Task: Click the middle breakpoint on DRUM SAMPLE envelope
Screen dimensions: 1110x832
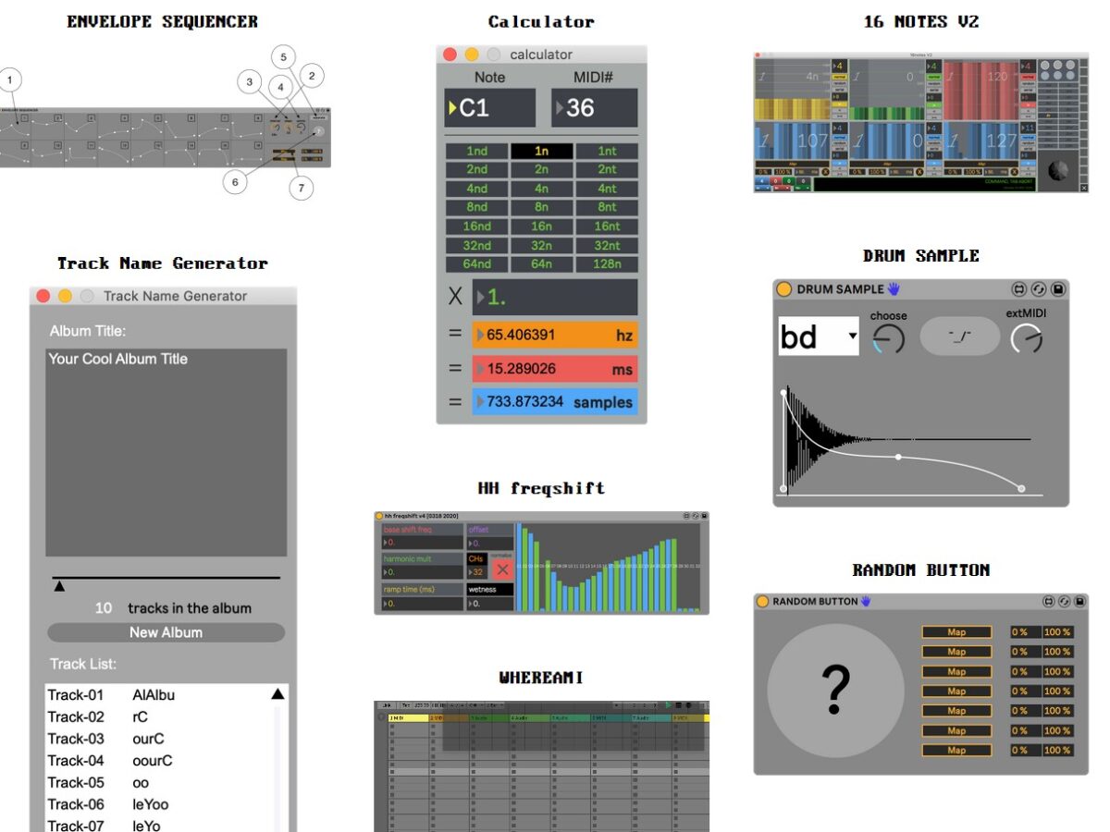Action: 898,457
